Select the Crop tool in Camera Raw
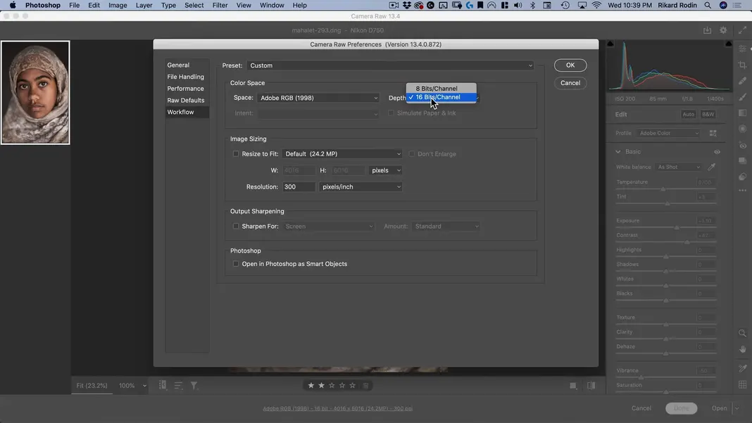The width and height of the screenshot is (752, 423). (742, 65)
